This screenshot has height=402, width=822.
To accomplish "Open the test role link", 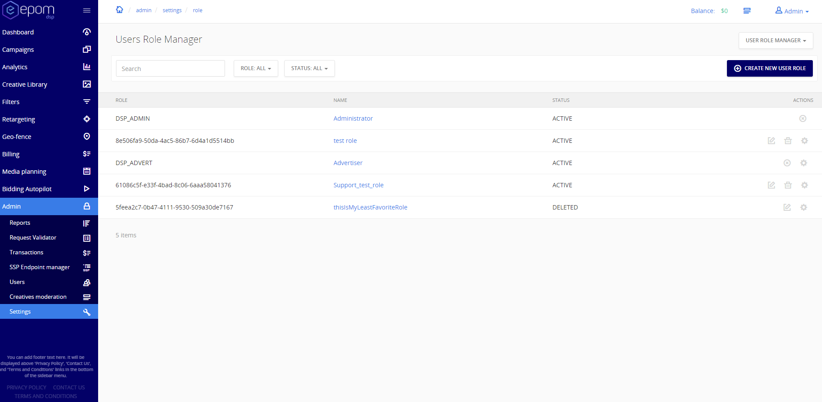I will pos(345,141).
